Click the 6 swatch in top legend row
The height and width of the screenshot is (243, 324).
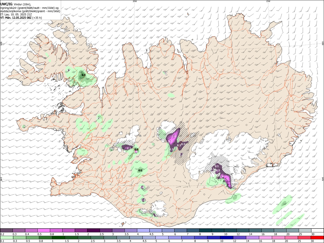[180, 231]
